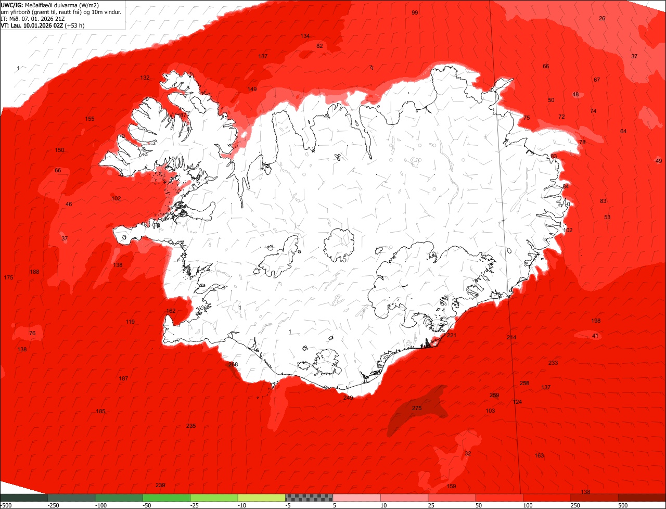This screenshot has height=509, width=666.
Task: Click the map value 41
Action: pyautogui.click(x=595, y=336)
